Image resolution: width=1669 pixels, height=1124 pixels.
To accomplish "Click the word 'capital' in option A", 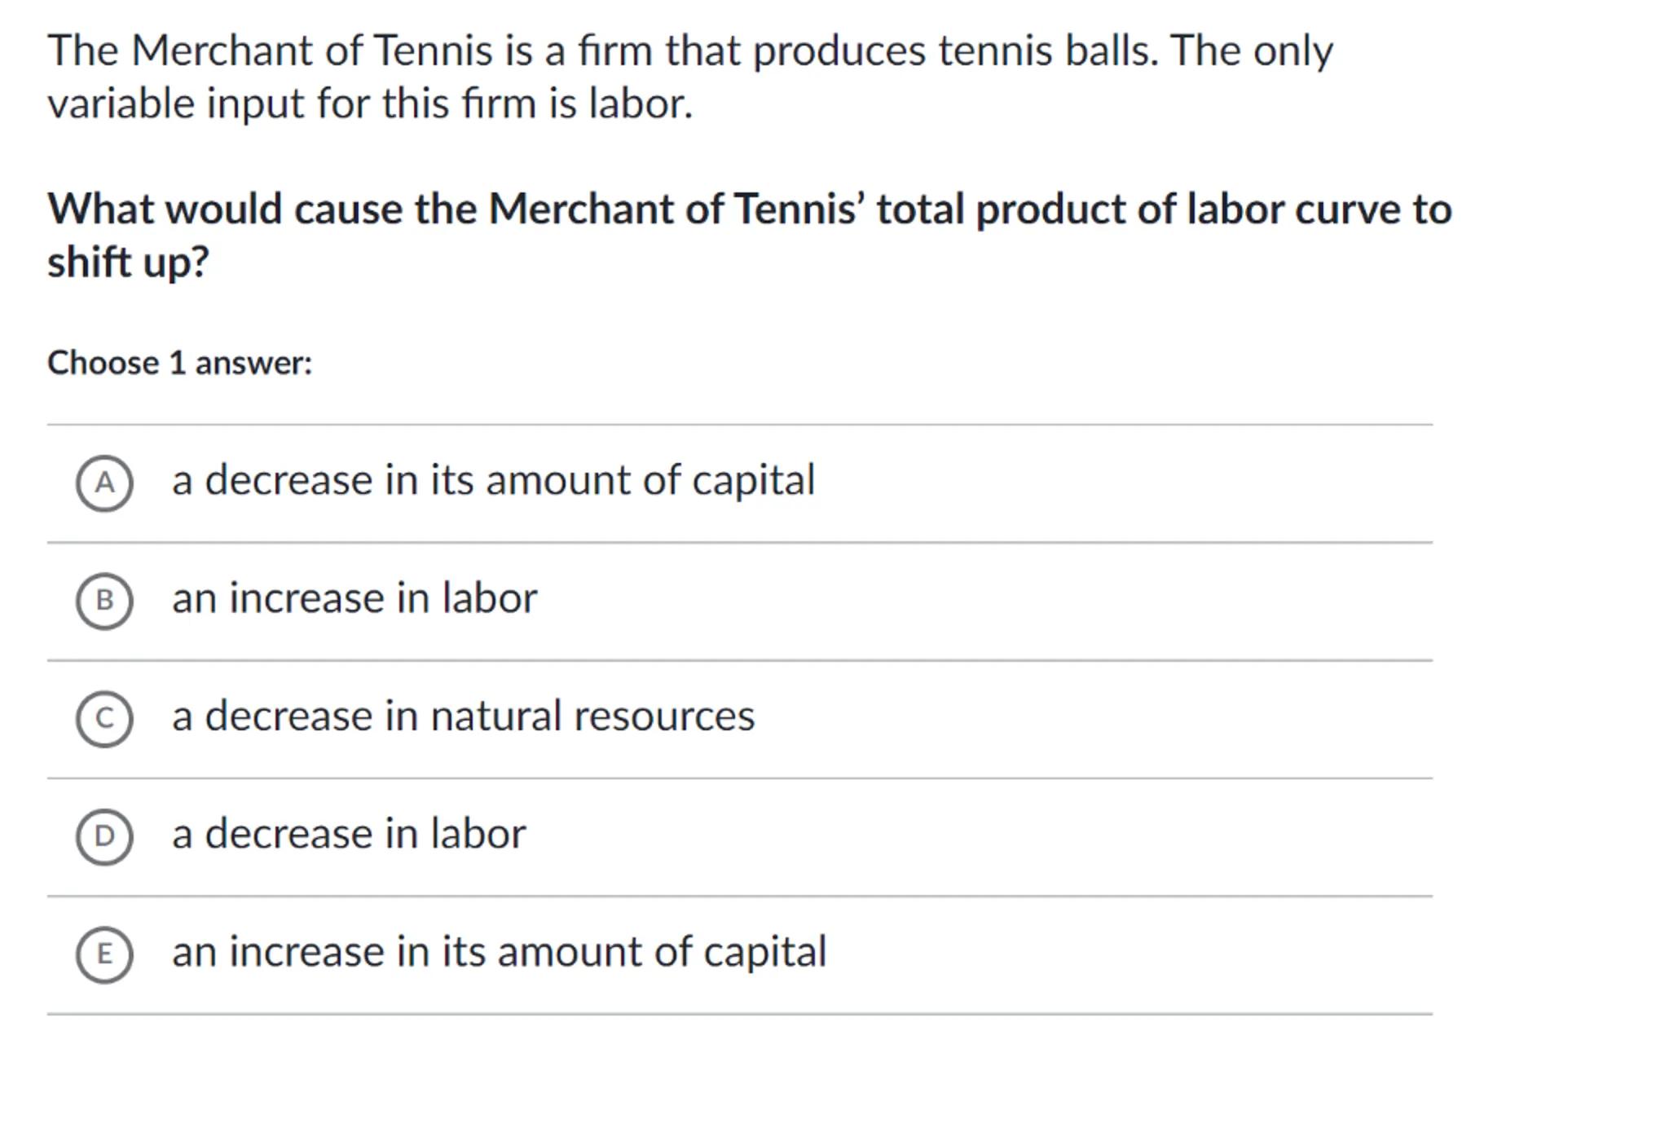I will click(x=753, y=480).
